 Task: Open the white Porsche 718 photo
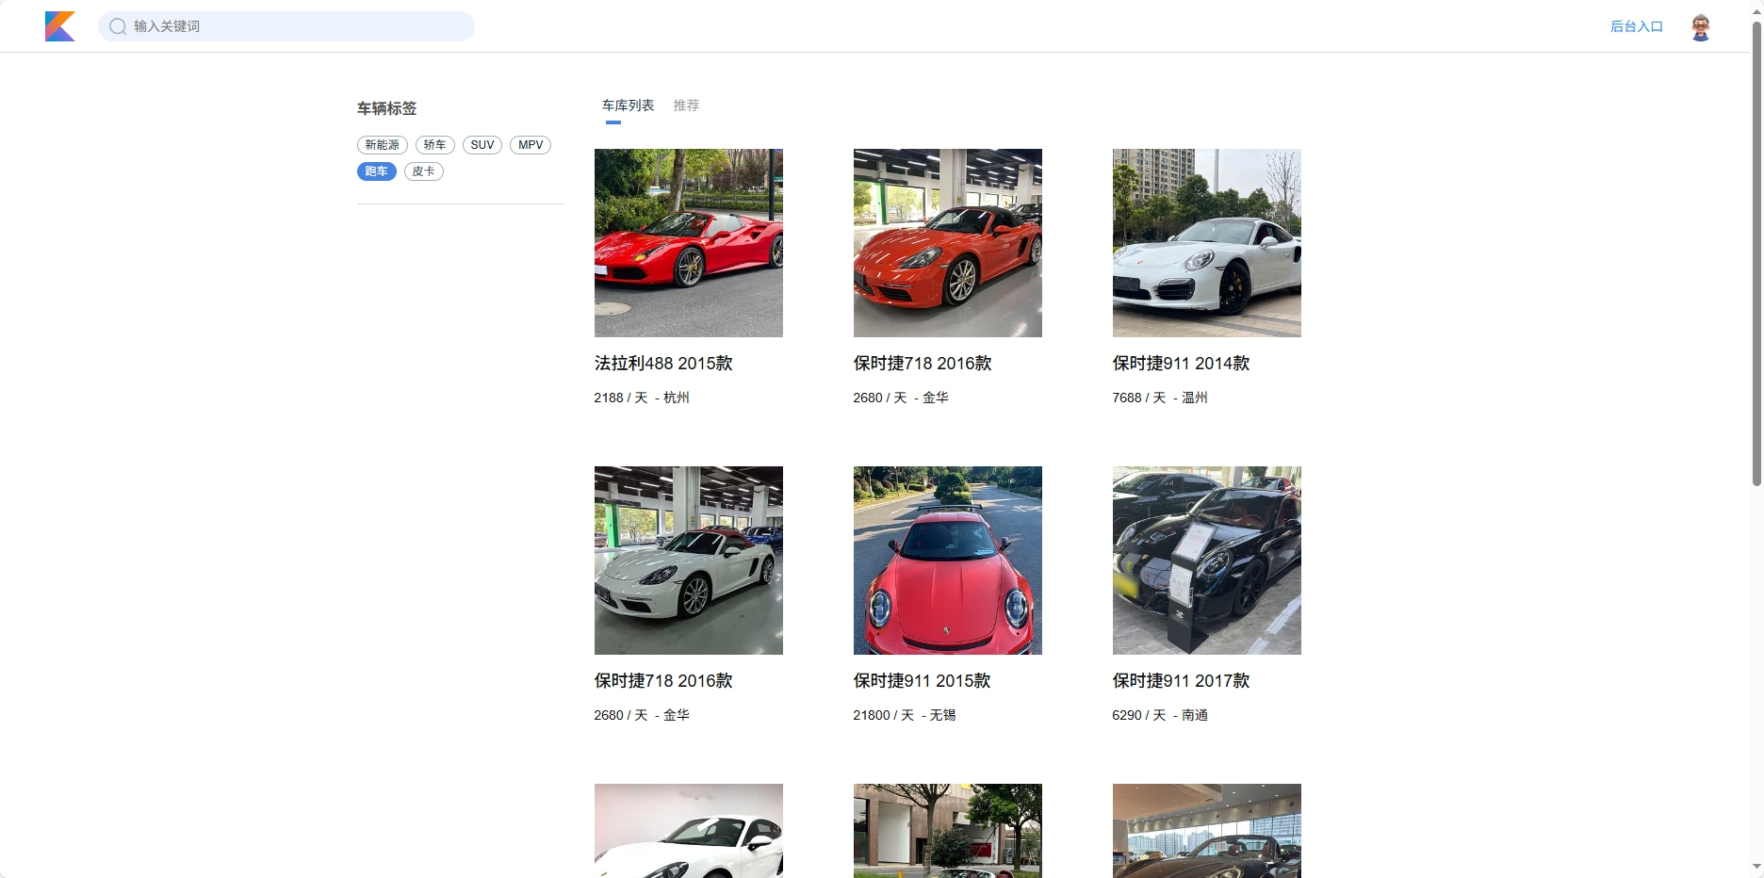coord(689,561)
